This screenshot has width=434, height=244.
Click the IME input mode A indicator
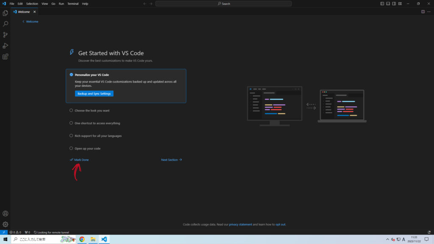403,239
